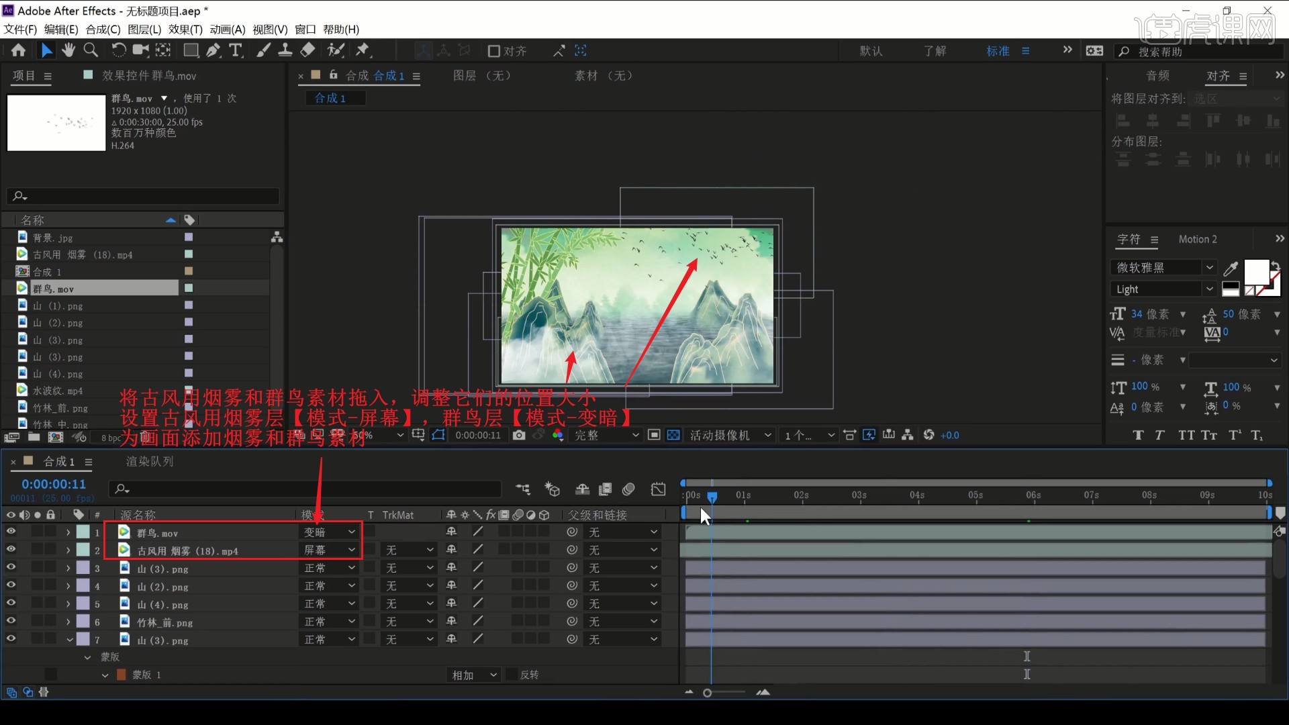
Task: Toggle the 反转 mask invert checkbox
Action: (x=512, y=675)
